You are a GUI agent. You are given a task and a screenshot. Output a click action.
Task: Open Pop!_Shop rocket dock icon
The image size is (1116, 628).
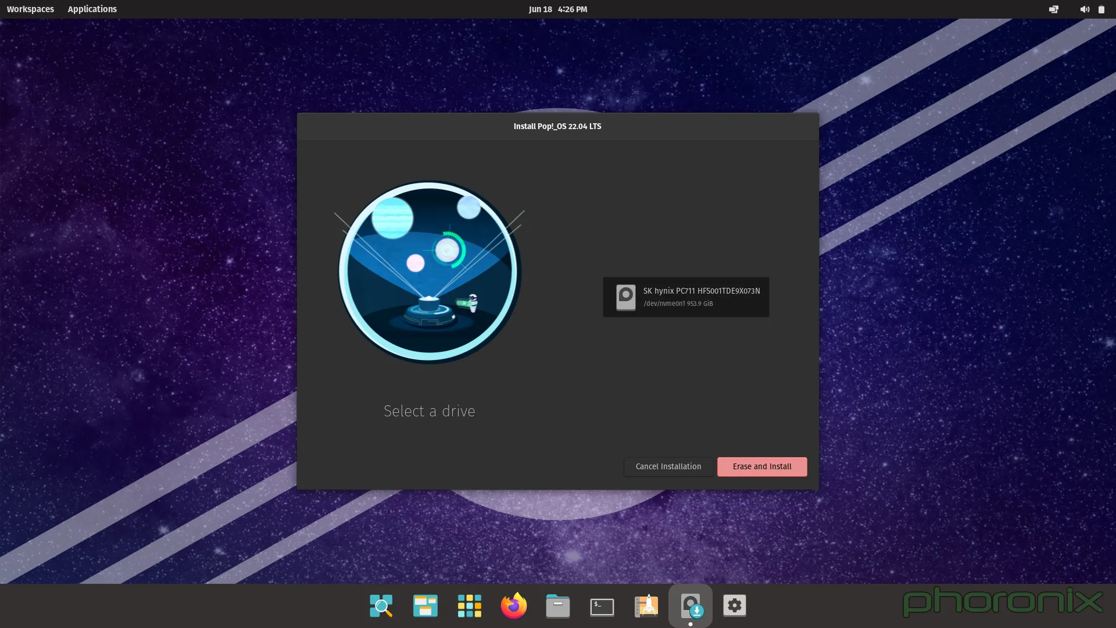[646, 606]
